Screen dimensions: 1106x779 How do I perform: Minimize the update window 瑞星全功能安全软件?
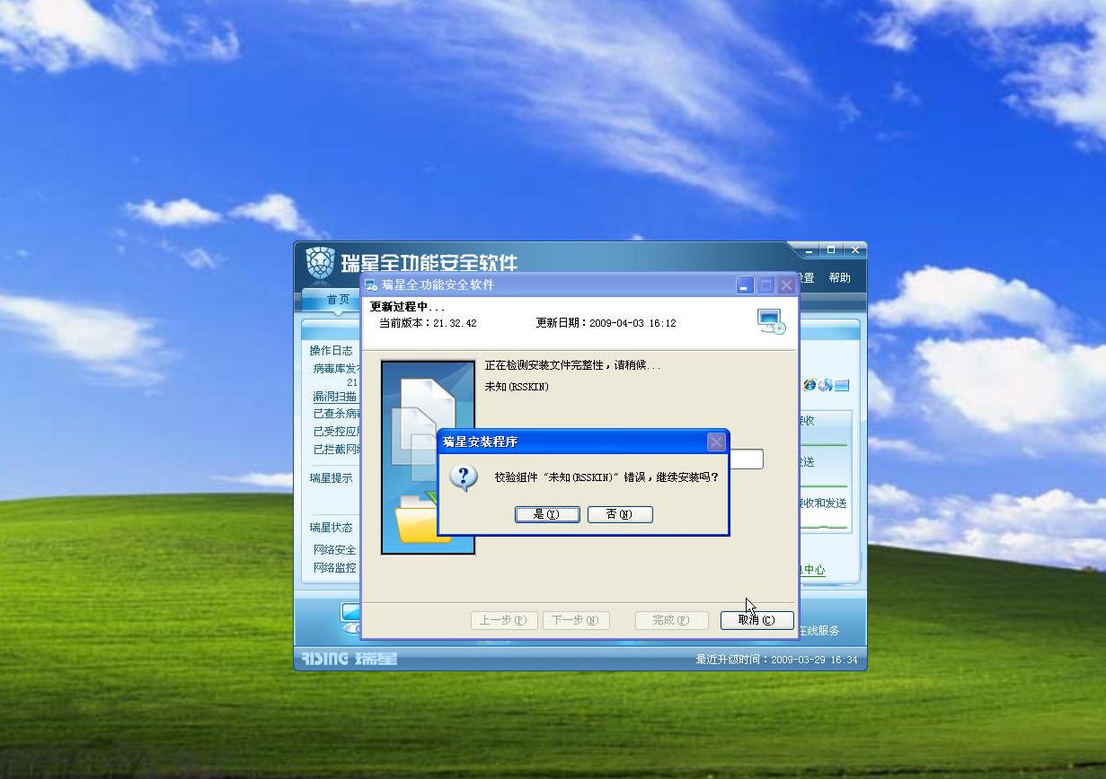[745, 284]
